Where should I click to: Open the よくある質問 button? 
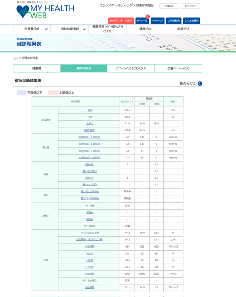(192, 21)
